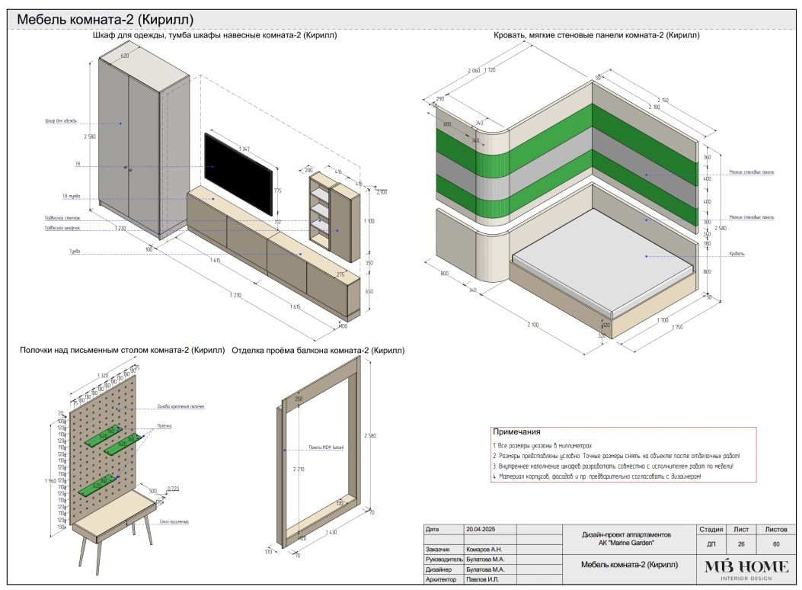Click the 'Подвесной шкафчик' callout label
Image resolution: width=802 pixels, height=590 pixels.
[x=62, y=228]
